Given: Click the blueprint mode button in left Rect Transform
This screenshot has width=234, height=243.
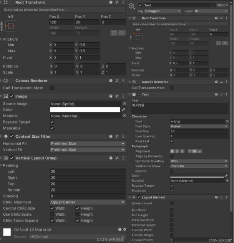Looking at the screenshot, I should tap(114, 33).
